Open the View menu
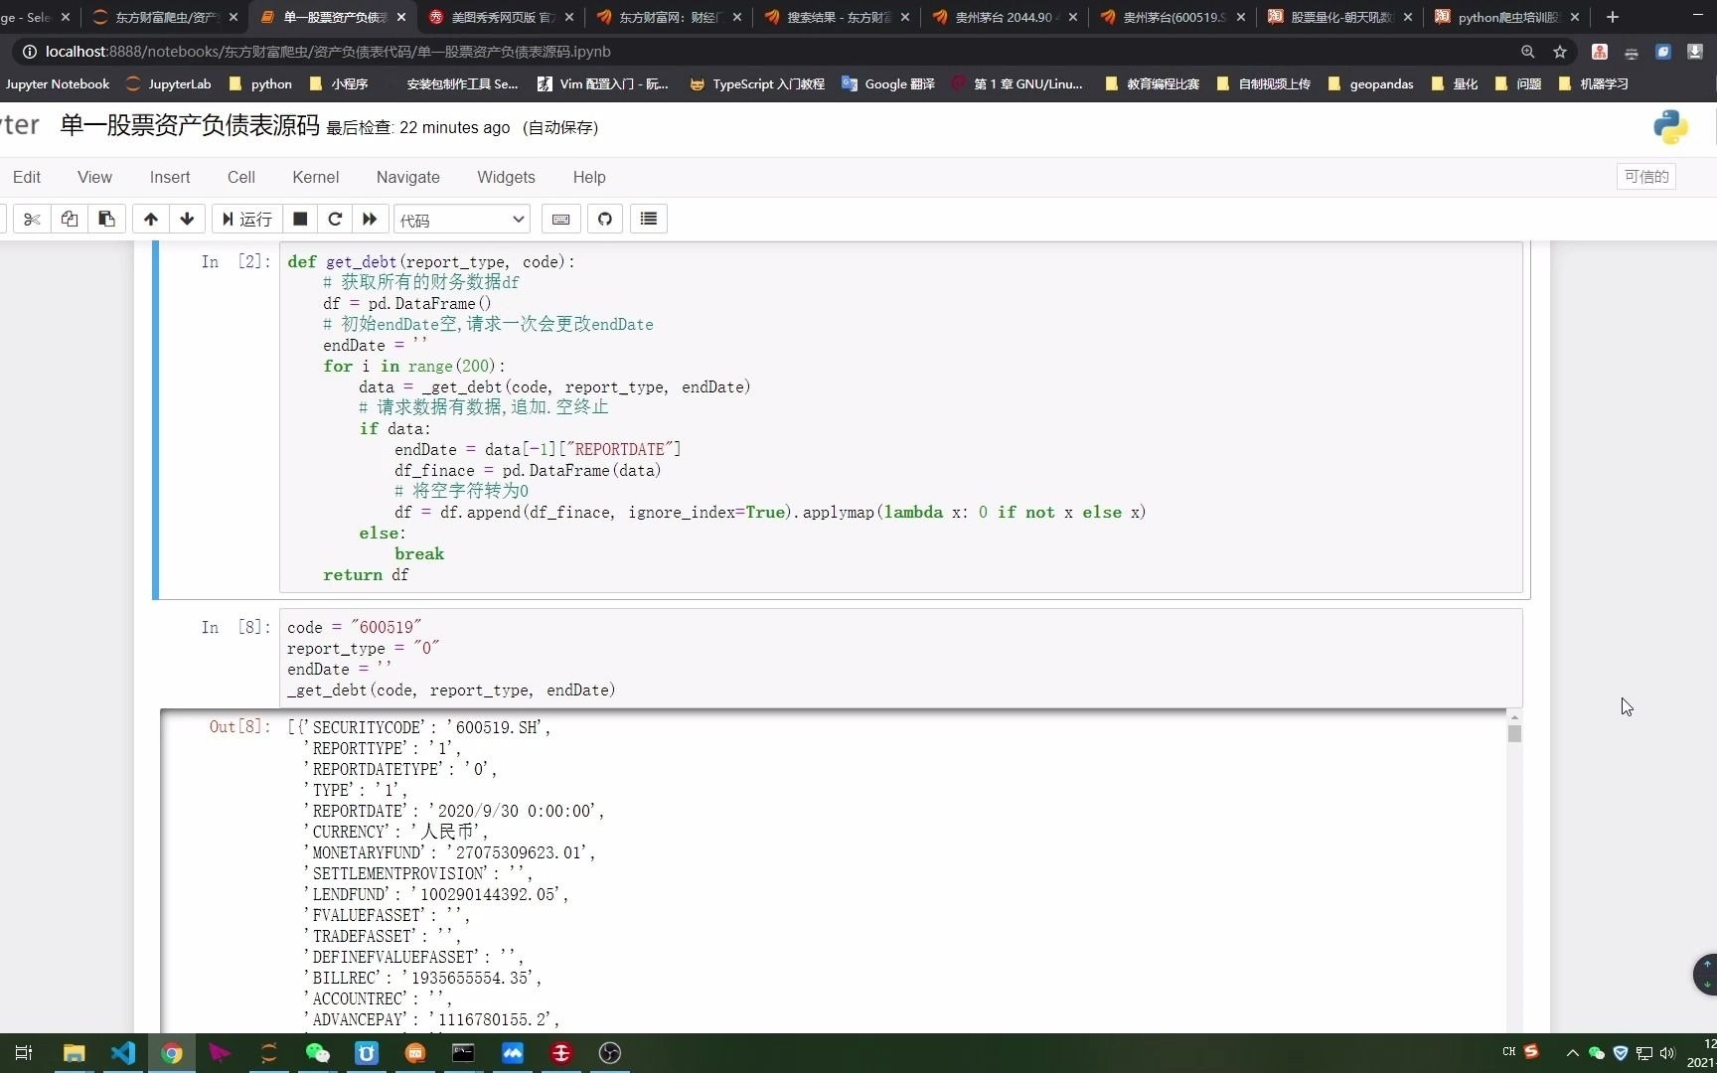This screenshot has height=1073, width=1717. coord(94,177)
